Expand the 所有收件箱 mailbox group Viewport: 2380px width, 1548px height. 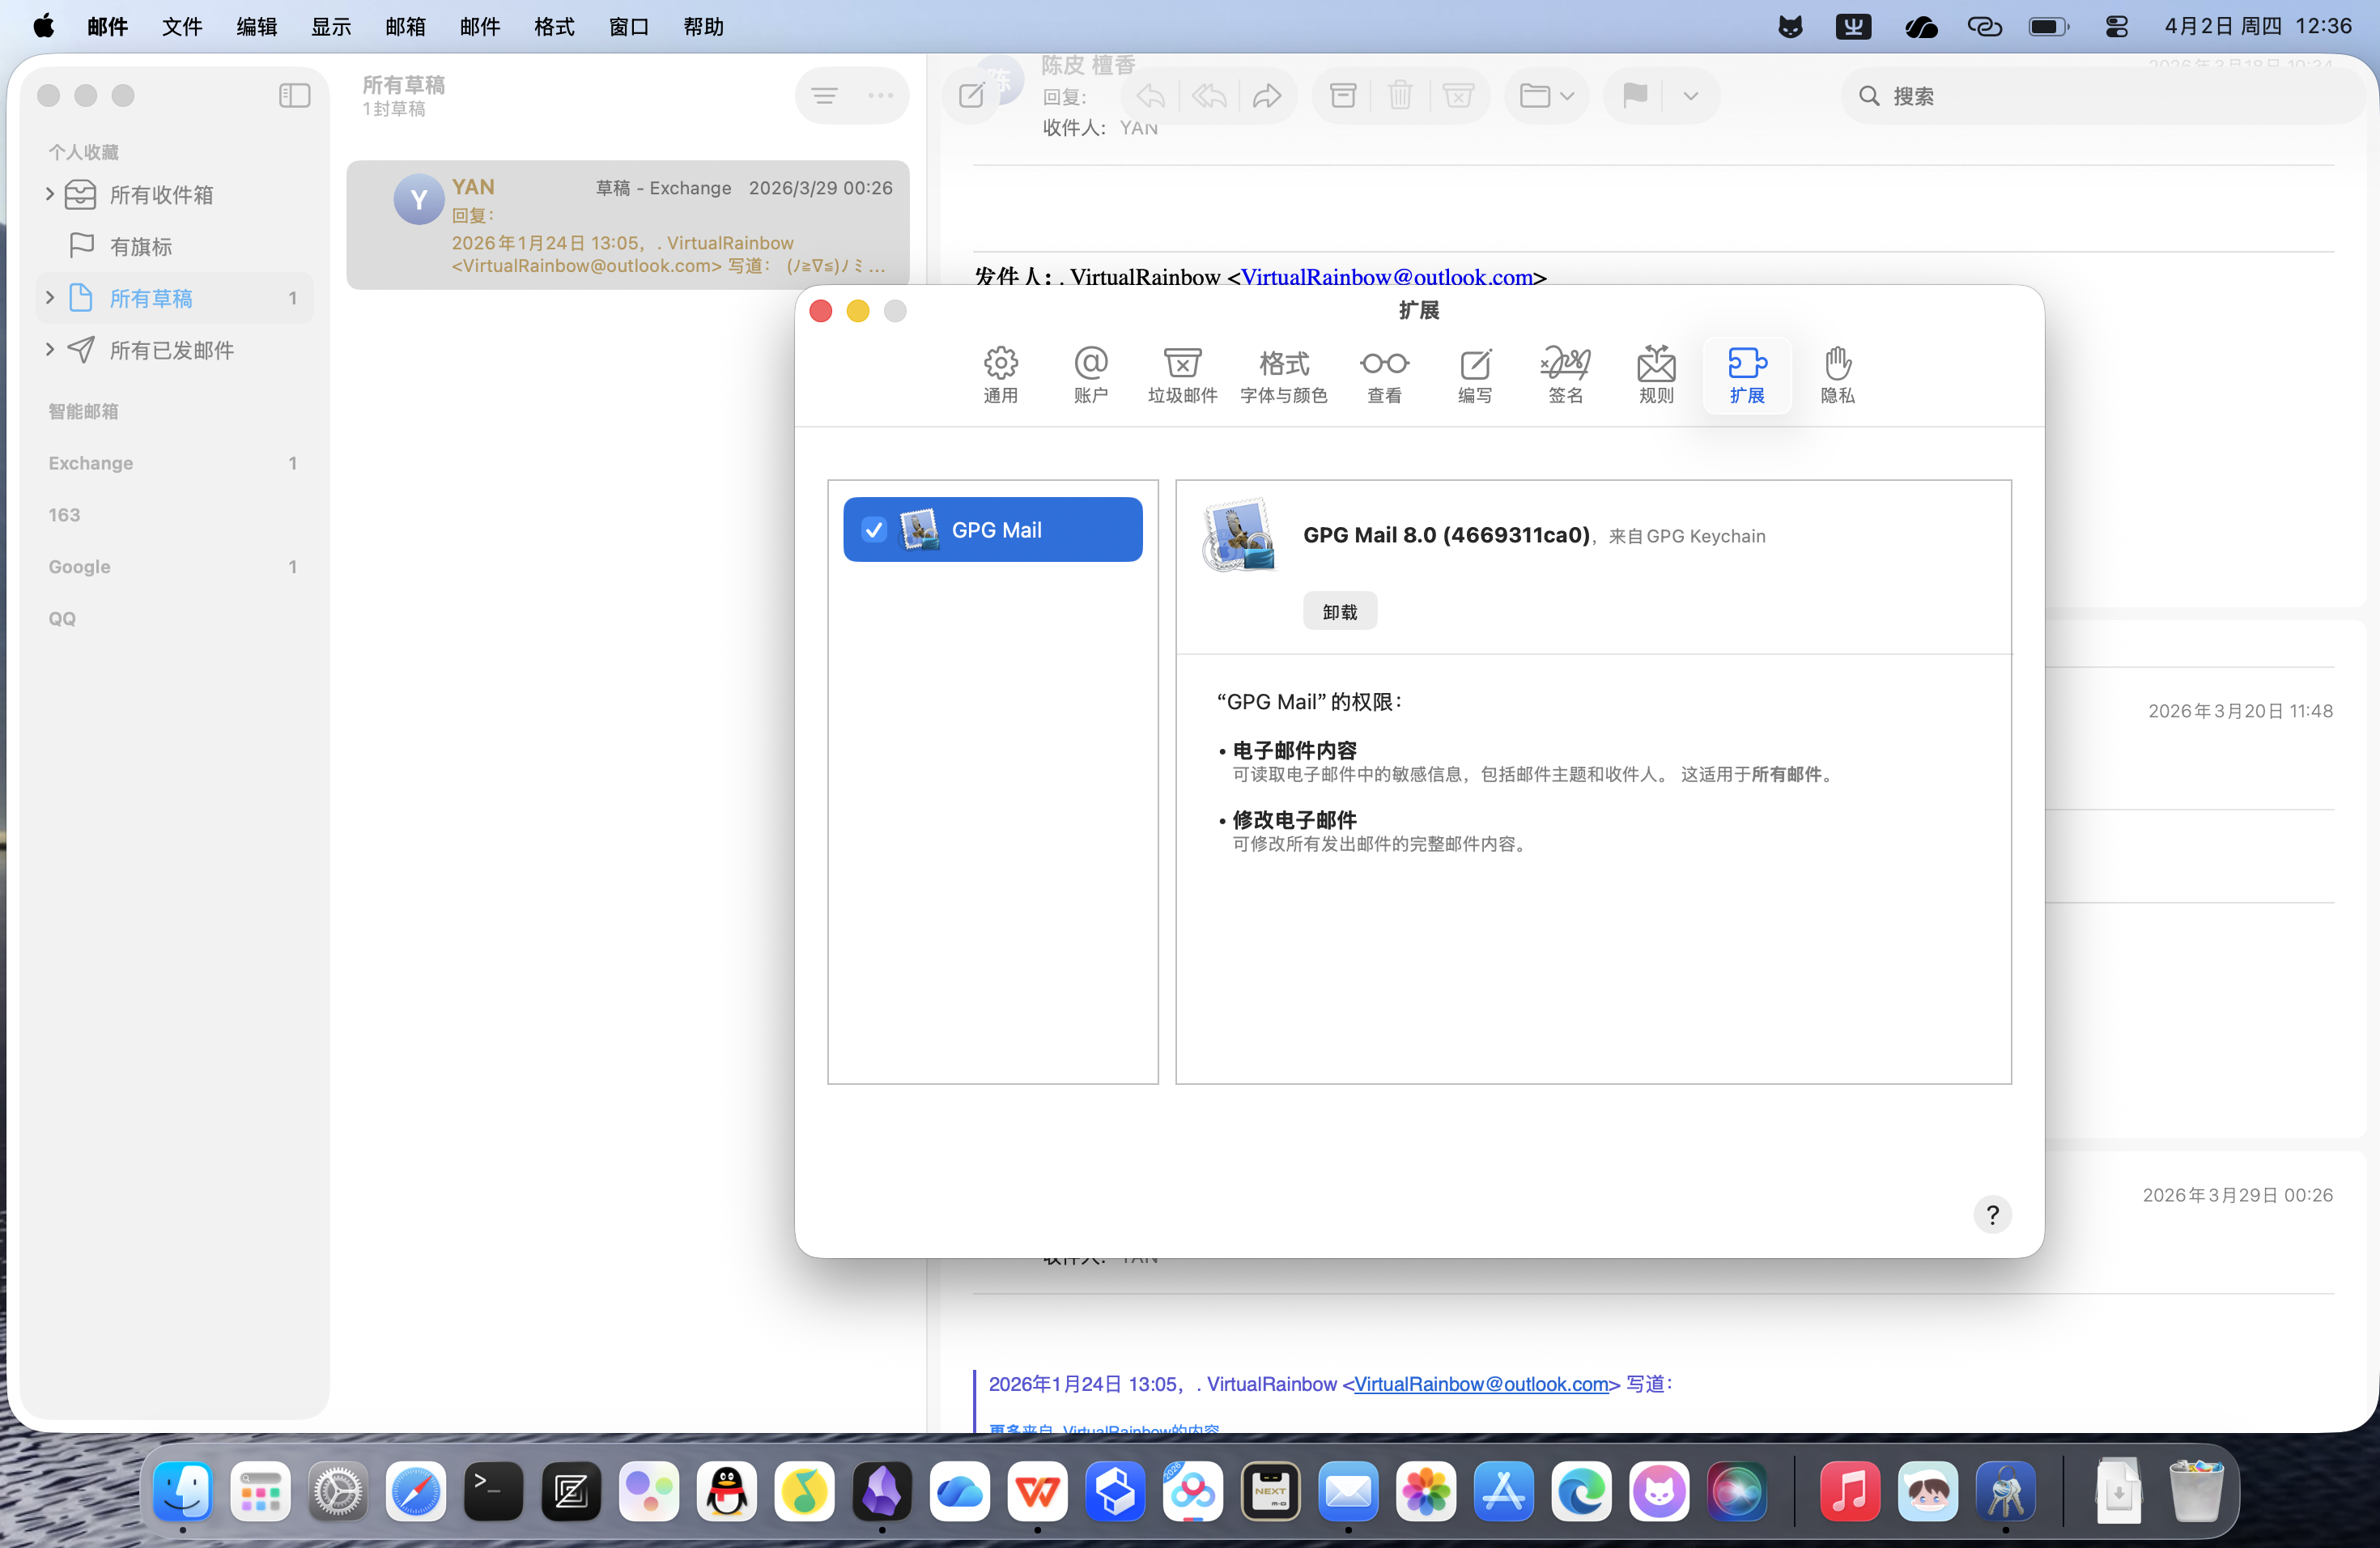pyautogui.click(x=49, y=194)
